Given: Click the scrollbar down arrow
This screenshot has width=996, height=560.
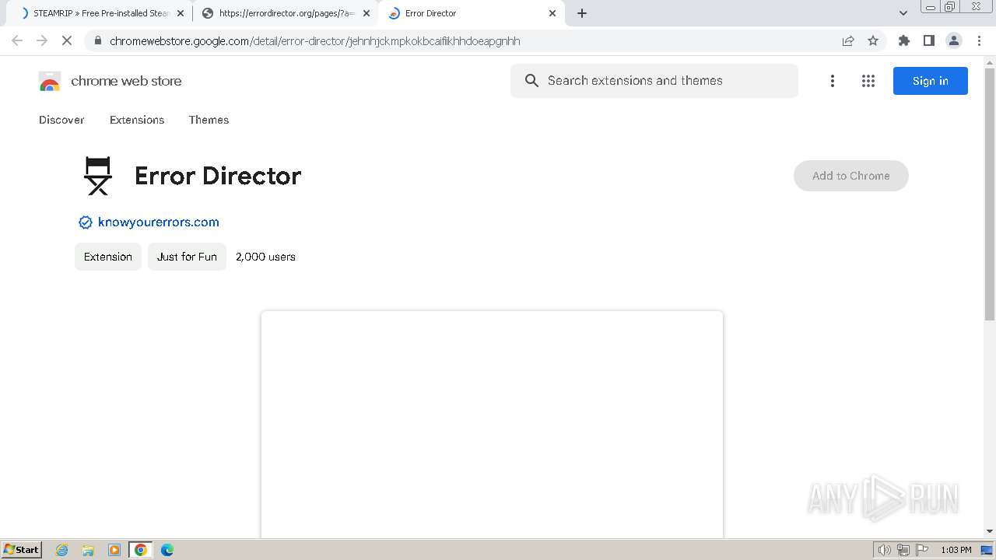Looking at the screenshot, I should click(990, 531).
